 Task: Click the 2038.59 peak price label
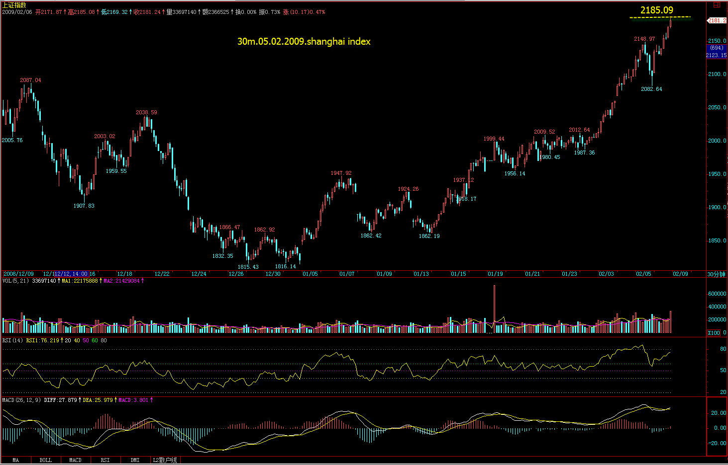[x=146, y=112]
